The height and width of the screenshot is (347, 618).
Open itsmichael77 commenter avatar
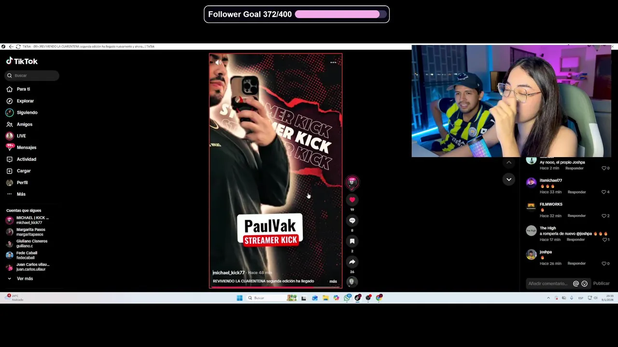click(531, 182)
